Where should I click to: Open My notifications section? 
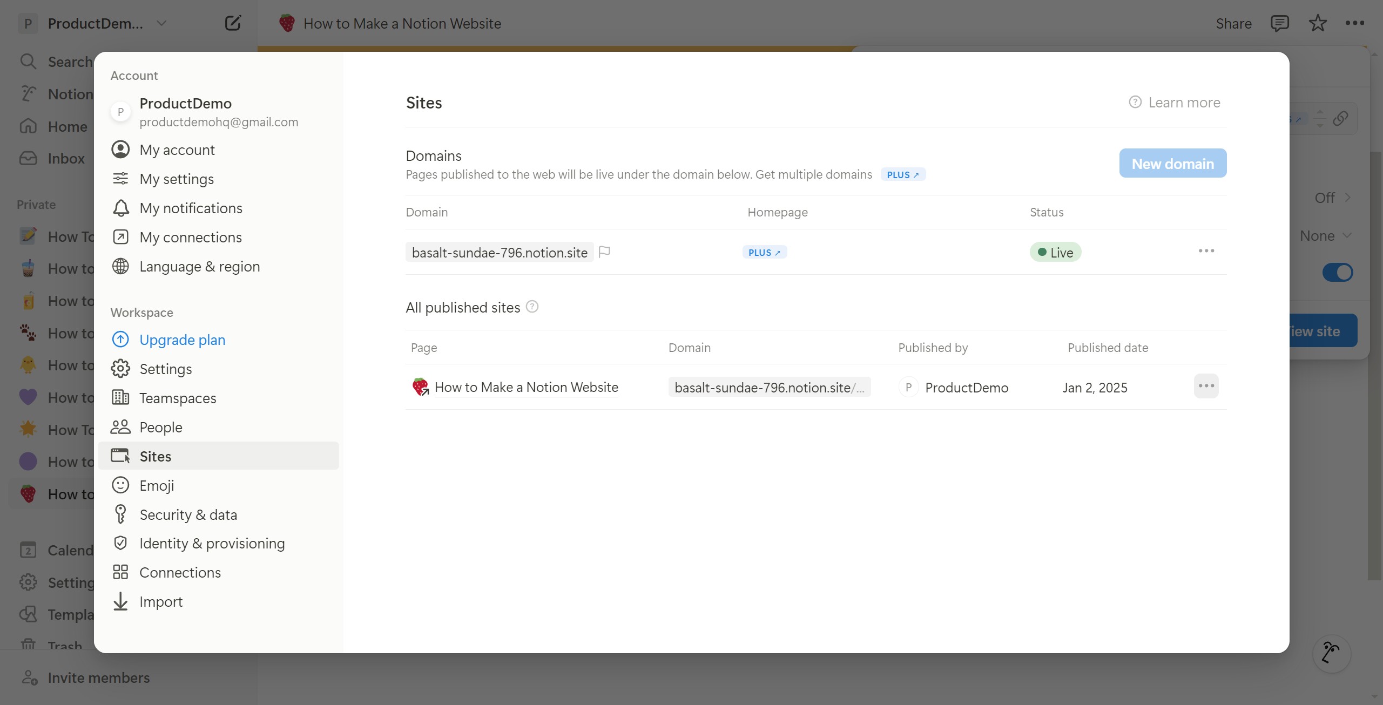(218, 208)
